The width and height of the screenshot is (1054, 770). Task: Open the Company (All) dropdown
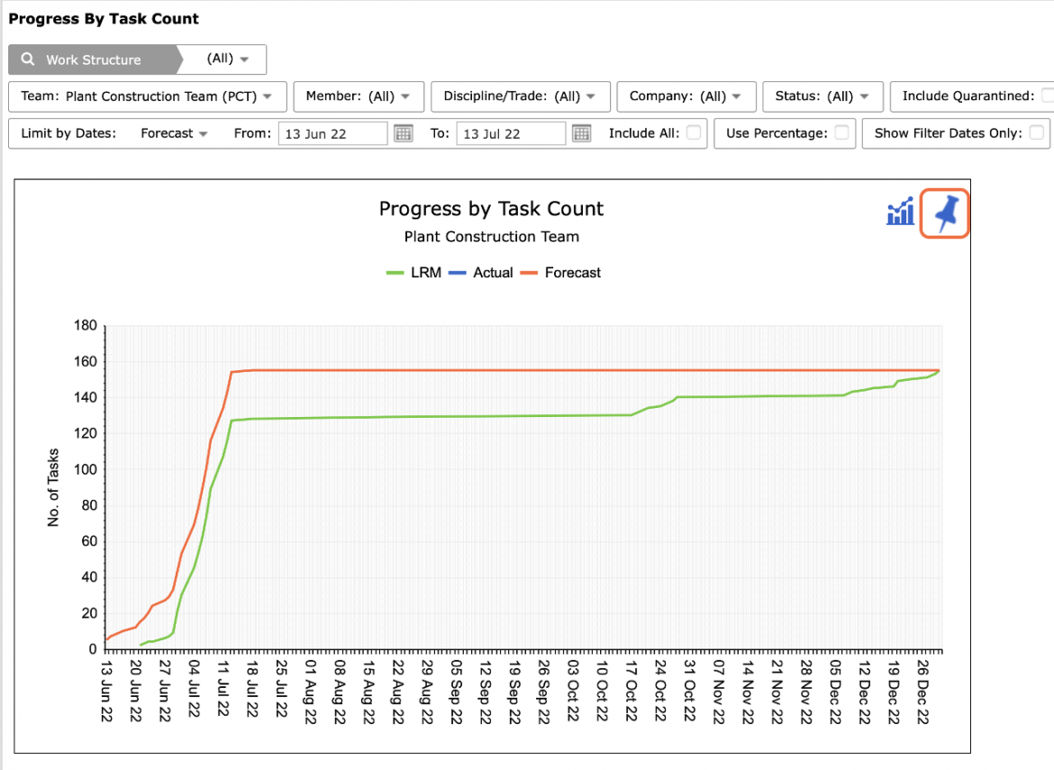click(x=686, y=96)
